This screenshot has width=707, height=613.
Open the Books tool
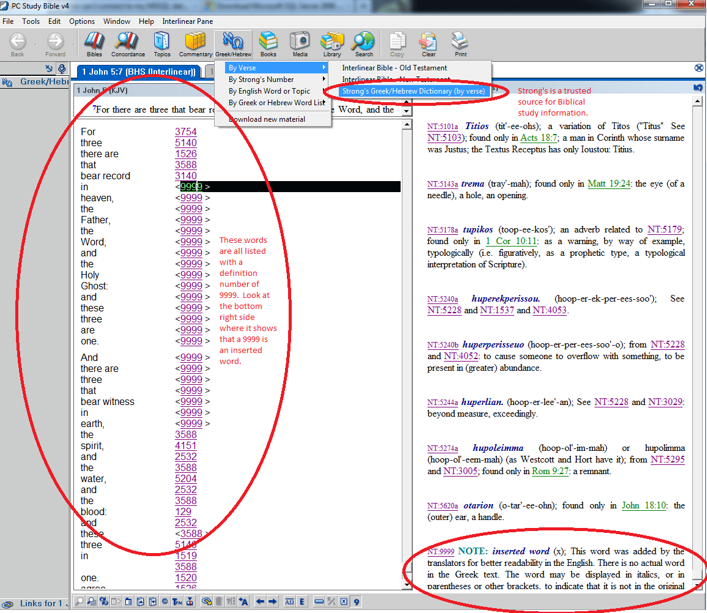click(268, 44)
